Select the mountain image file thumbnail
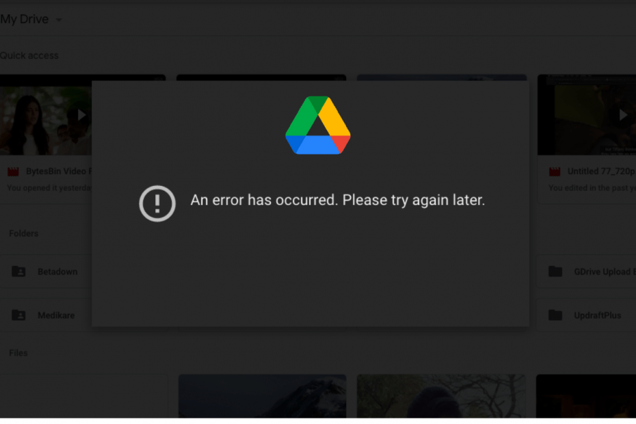Image resolution: width=636 pixels, height=424 pixels. point(263,396)
